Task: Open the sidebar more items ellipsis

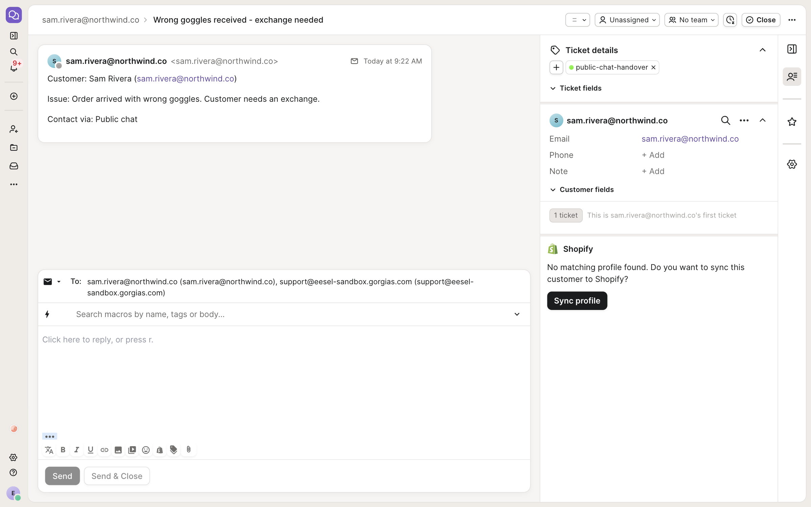Action: 14,184
